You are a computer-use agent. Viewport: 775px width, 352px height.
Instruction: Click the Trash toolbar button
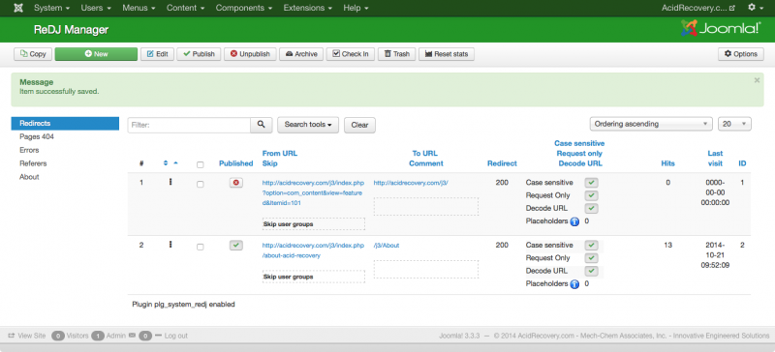point(396,54)
